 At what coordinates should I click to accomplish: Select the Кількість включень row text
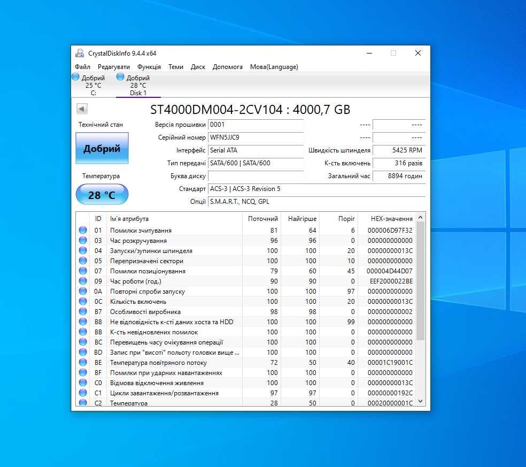pyautogui.click(x=138, y=302)
